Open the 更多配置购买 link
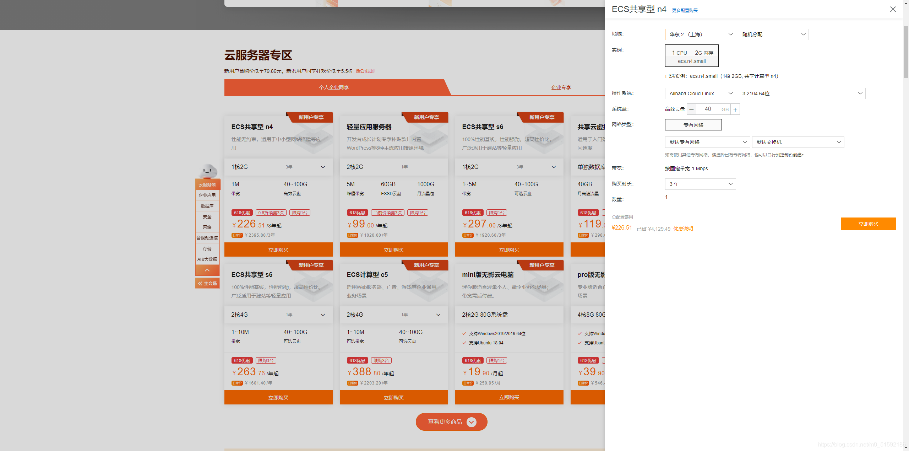Screen dimensions: 909x451 (x=685, y=10)
